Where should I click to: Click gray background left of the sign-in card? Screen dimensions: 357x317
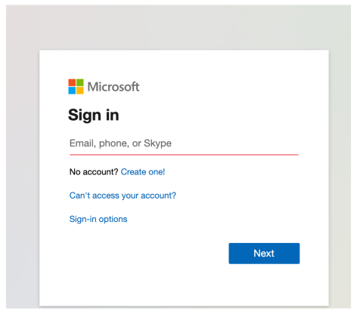tap(23, 176)
